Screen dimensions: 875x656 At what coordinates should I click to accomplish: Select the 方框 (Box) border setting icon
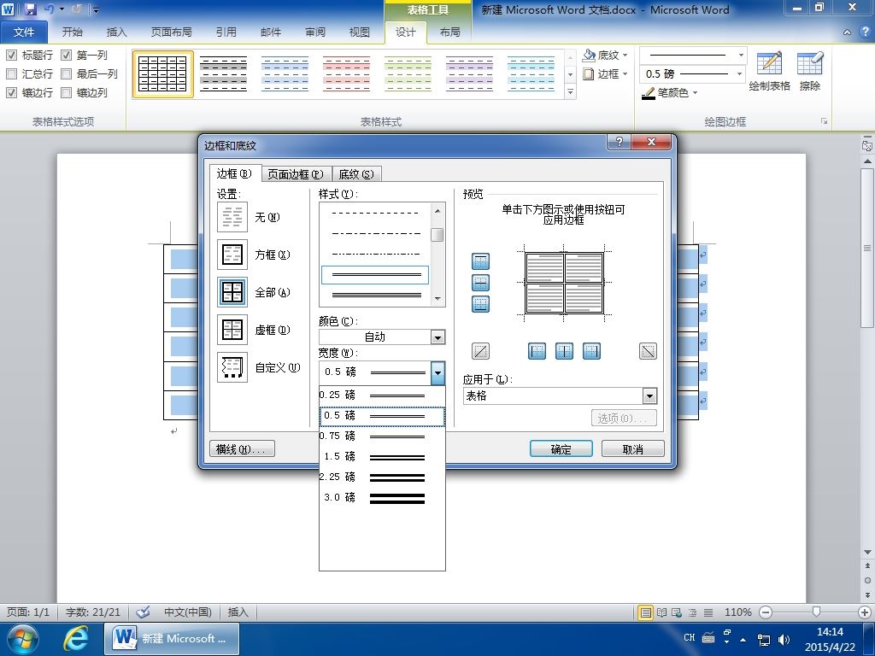point(232,255)
